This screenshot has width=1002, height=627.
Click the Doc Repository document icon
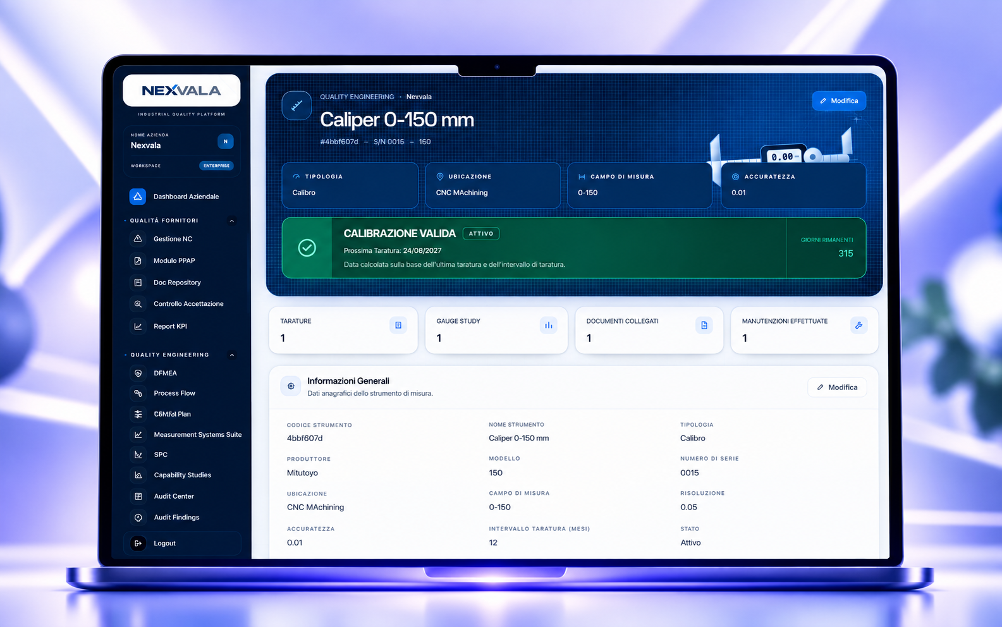point(138,283)
